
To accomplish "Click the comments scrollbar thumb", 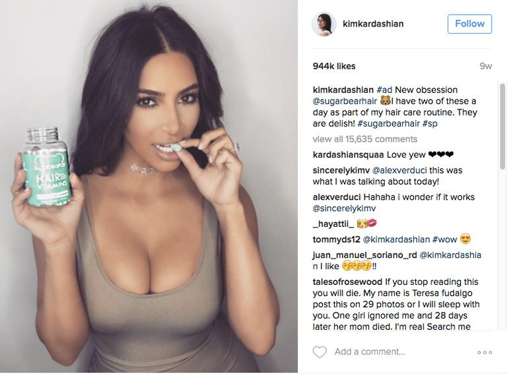I will (502, 126).
